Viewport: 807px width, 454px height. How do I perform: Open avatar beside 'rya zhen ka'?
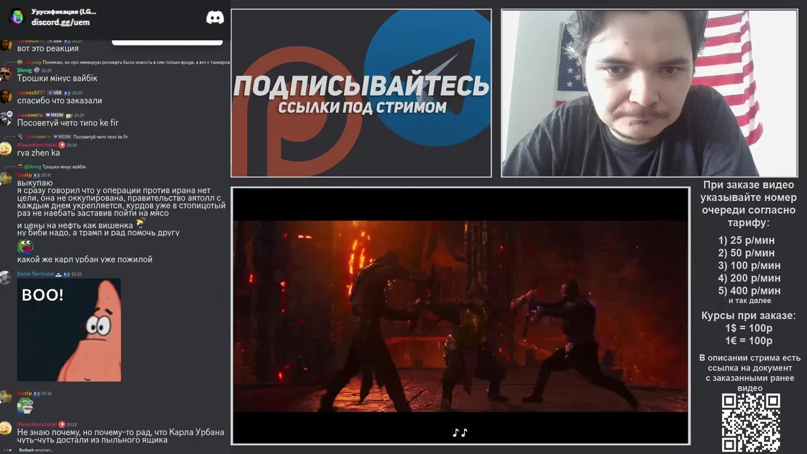pyautogui.click(x=6, y=149)
